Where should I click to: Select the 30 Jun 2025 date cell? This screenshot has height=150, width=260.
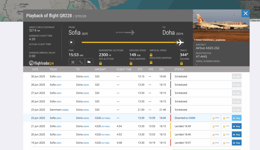point(38,77)
